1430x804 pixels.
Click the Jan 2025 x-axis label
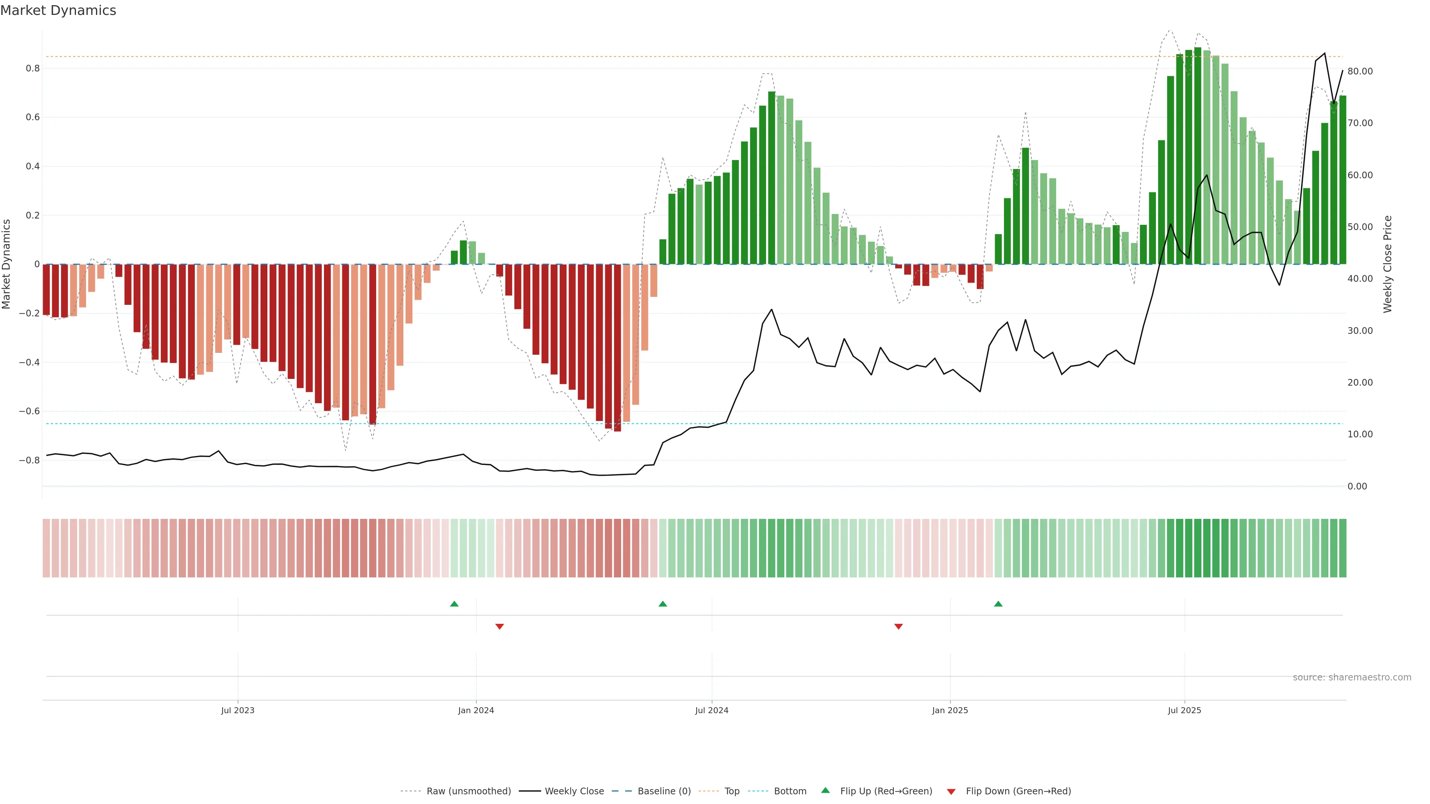coord(950,710)
